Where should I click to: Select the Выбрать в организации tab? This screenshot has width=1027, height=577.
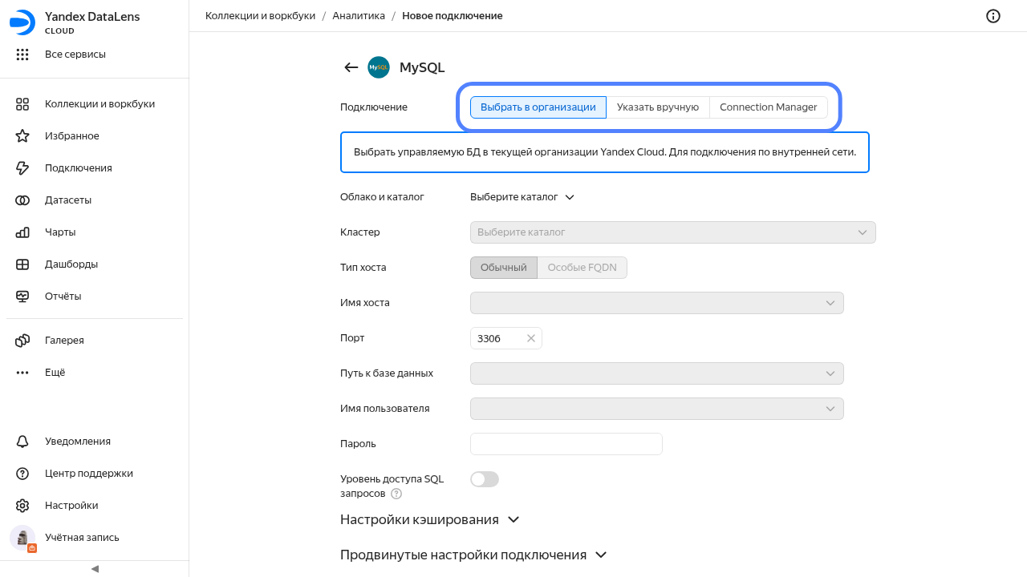click(x=538, y=107)
